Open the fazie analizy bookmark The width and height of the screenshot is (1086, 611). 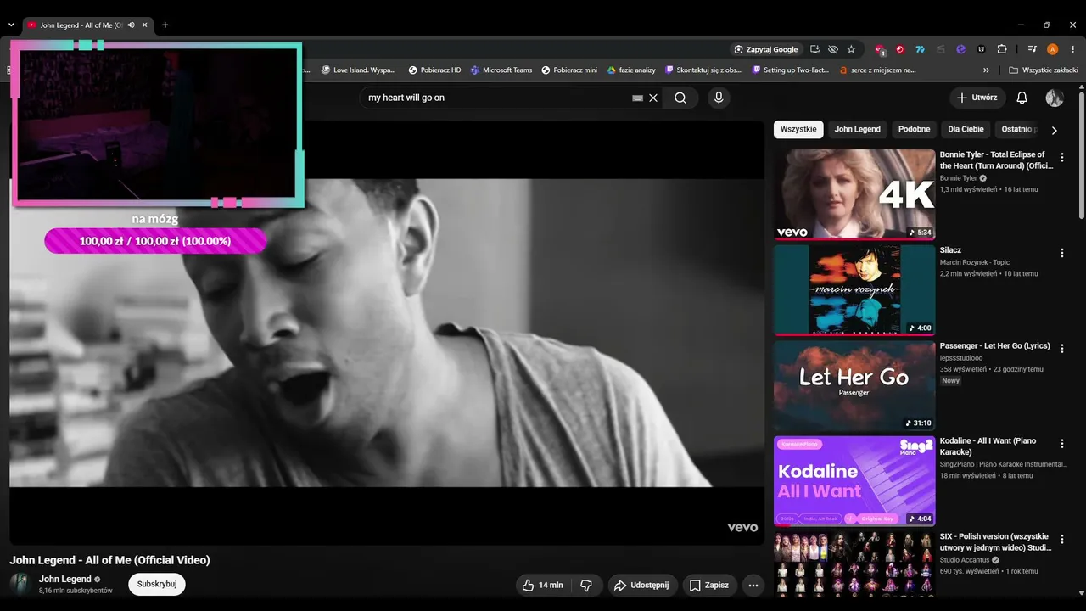[631, 70]
